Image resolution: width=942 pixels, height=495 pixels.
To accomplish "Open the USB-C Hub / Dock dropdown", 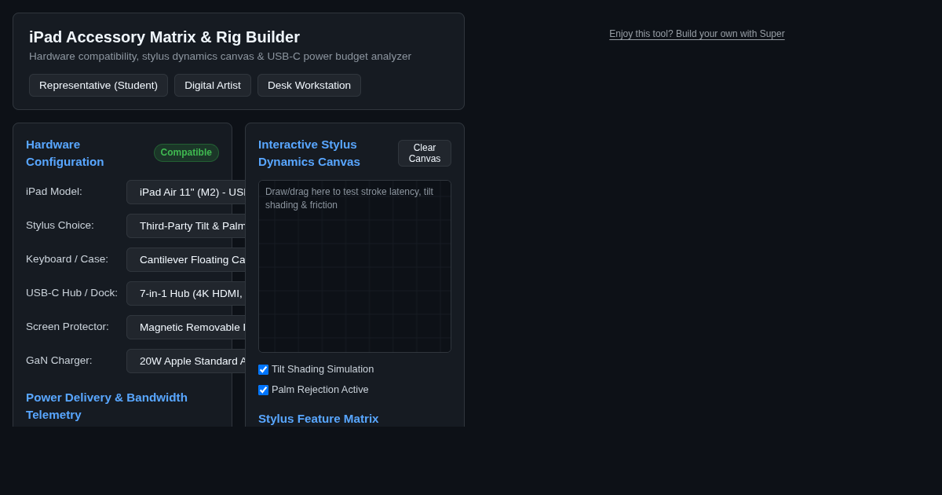I will (187, 294).
